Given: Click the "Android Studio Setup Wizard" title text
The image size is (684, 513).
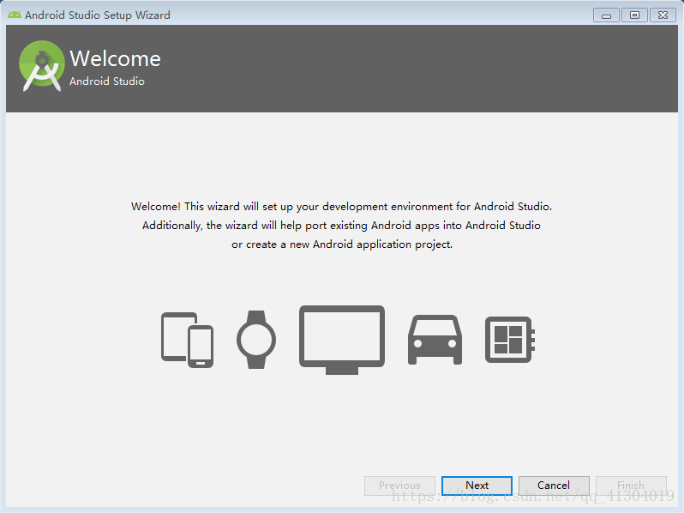Looking at the screenshot, I should (x=98, y=15).
